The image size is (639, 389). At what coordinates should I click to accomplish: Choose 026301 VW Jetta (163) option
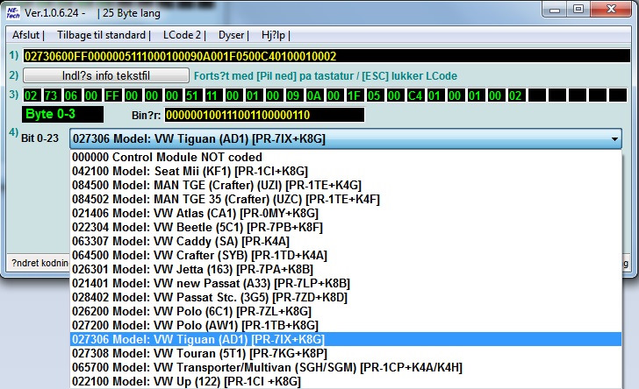pos(346,269)
